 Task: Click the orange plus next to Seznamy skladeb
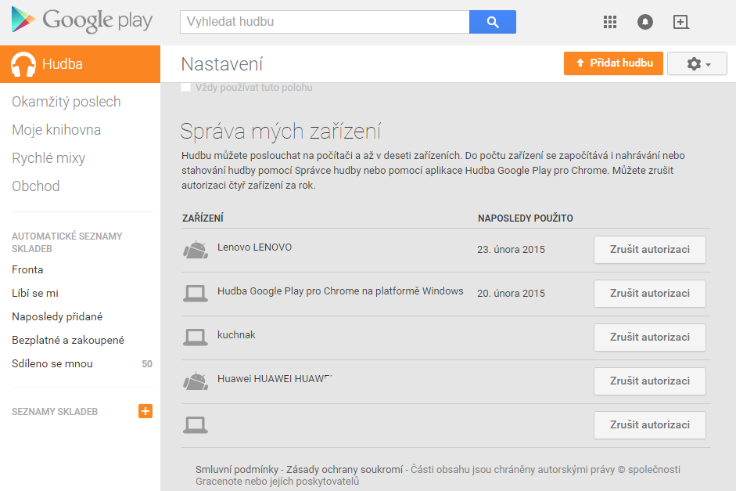tap(145, 410)
